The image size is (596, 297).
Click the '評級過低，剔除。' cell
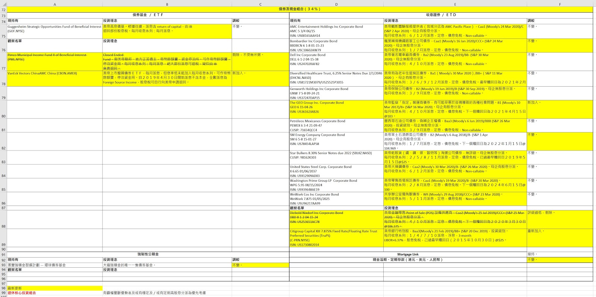(559, 220)
